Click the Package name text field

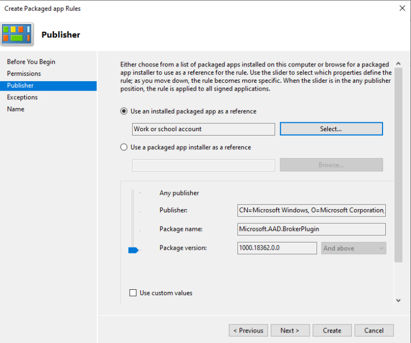311,229
